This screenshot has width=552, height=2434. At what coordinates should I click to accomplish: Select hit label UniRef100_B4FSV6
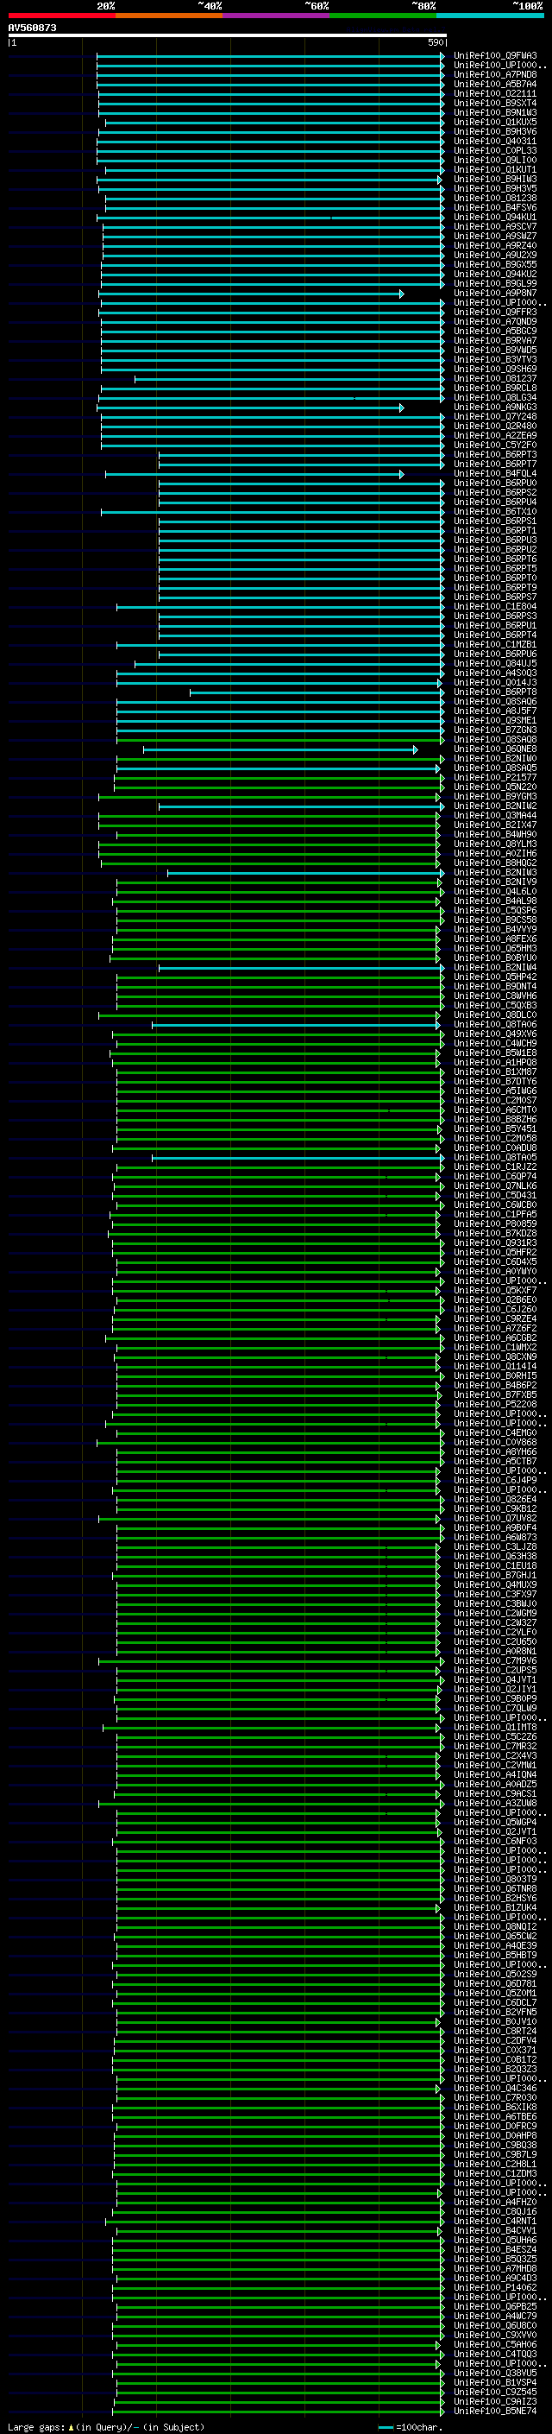[x=495, y=208]
